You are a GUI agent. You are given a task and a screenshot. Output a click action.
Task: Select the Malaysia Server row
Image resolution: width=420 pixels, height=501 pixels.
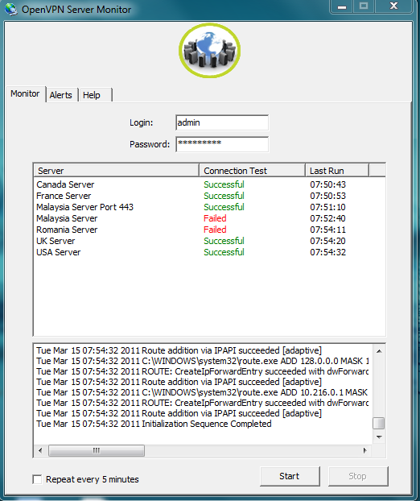pos(209,218)
